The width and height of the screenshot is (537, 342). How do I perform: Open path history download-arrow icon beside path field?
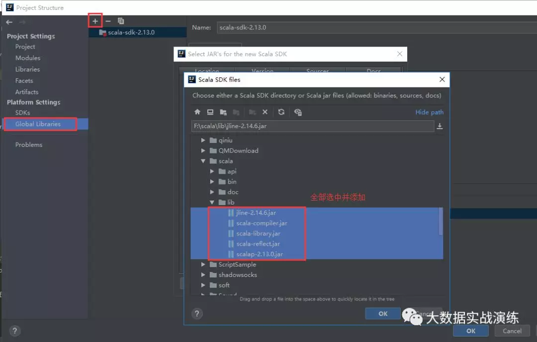[440, 126]
